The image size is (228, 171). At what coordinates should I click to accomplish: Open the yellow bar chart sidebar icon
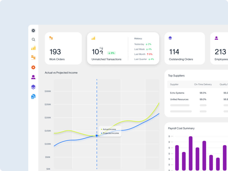(33, 48)
